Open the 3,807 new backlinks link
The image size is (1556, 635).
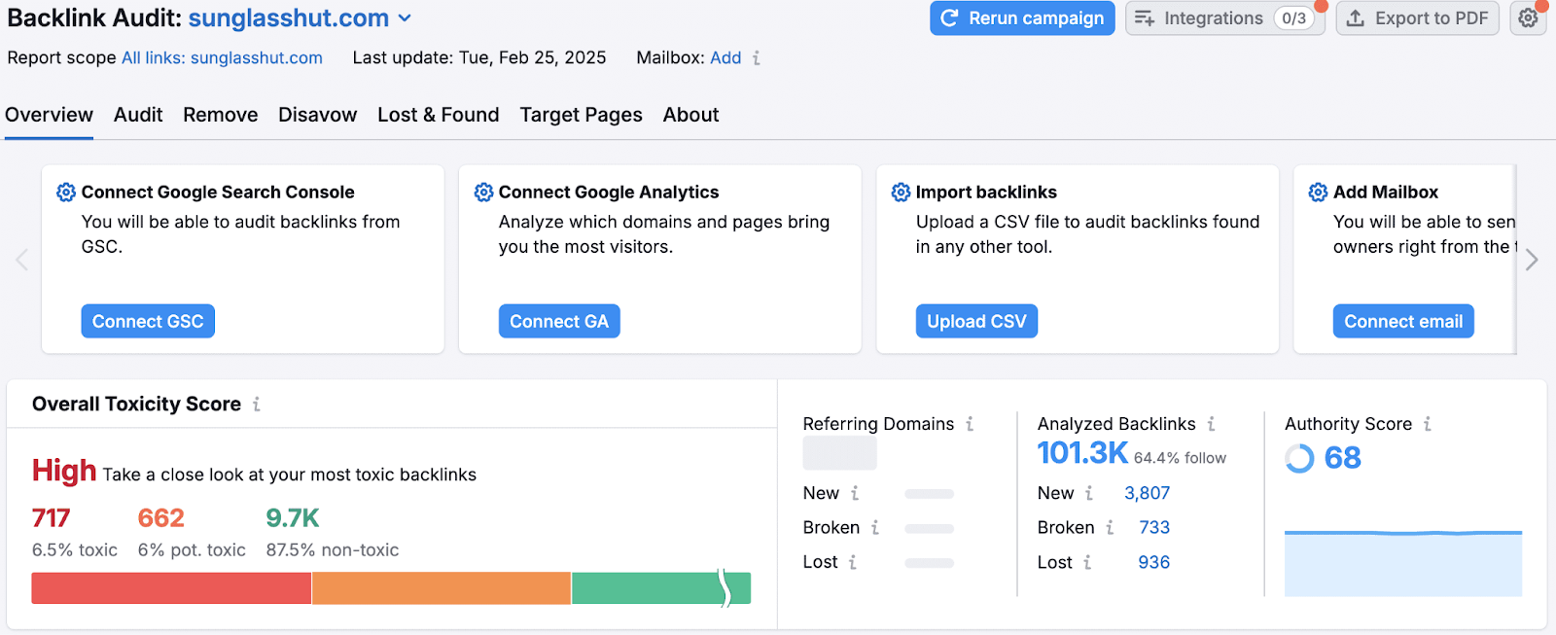click(x=1147, y=493)
